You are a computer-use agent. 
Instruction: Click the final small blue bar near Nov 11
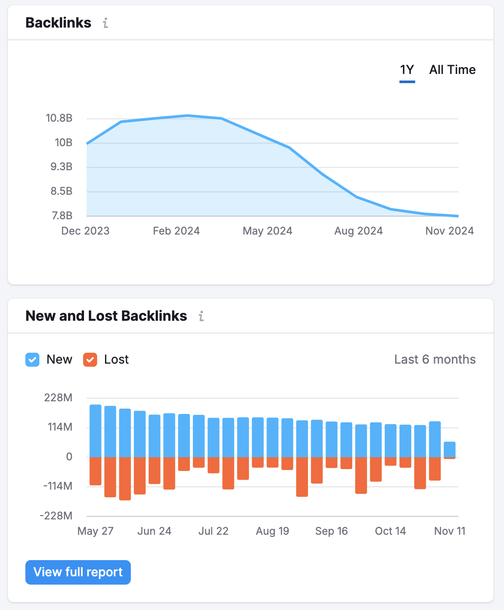(449, 449)
